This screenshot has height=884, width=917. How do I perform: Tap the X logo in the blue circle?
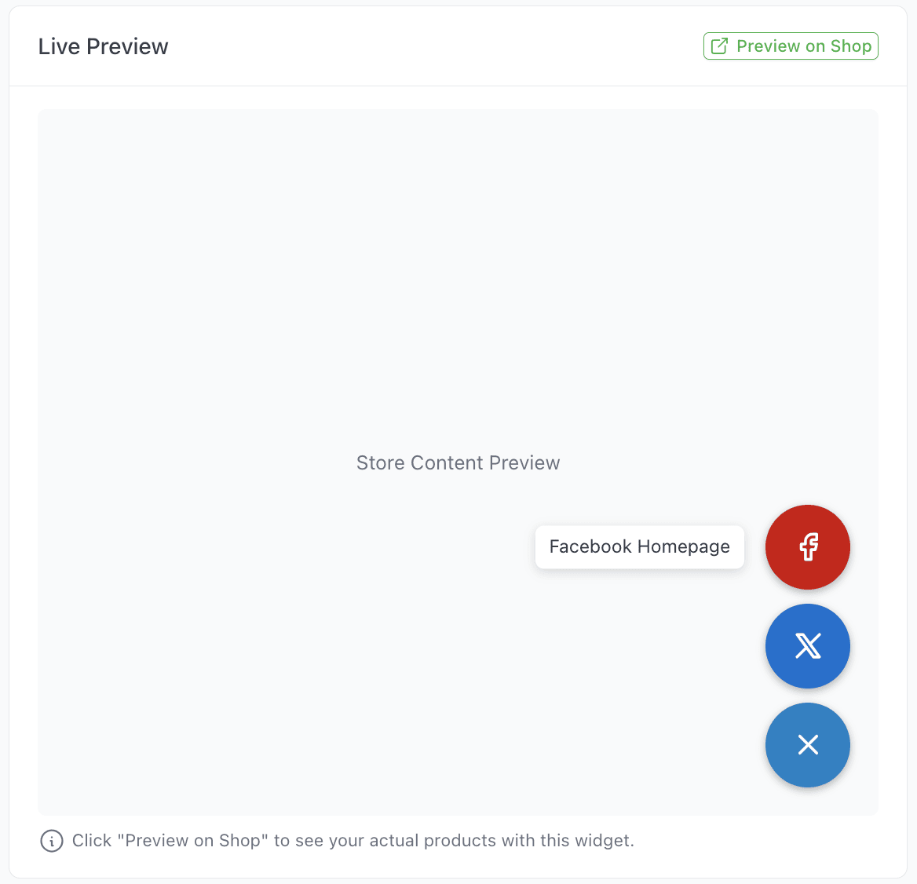[807, 645]
